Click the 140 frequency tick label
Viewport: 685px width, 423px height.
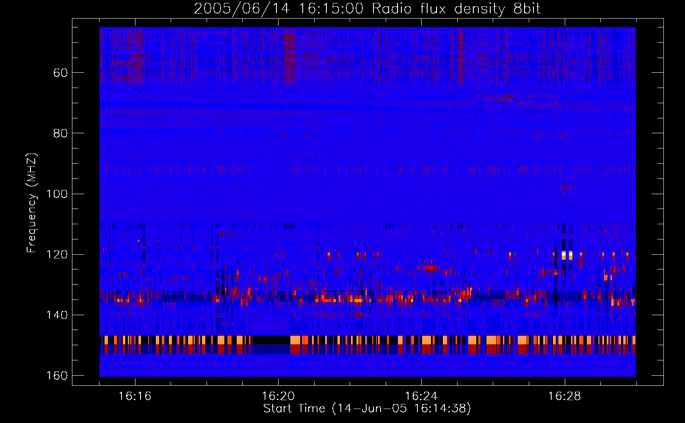coord(57,315)
